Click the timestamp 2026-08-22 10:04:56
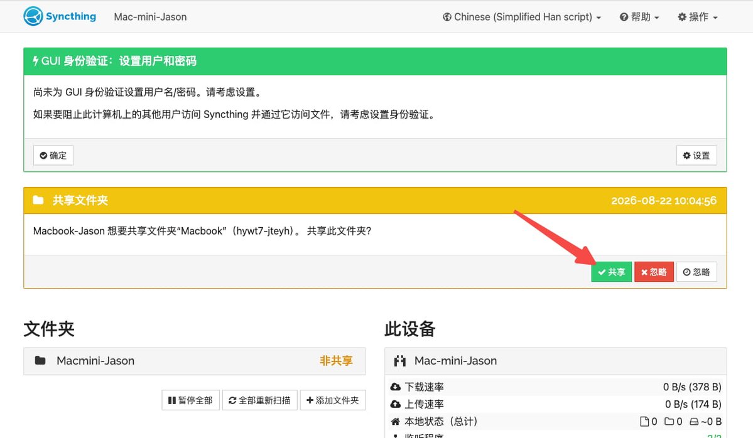Screen dimensions: 753x438 tap(664, 201)
